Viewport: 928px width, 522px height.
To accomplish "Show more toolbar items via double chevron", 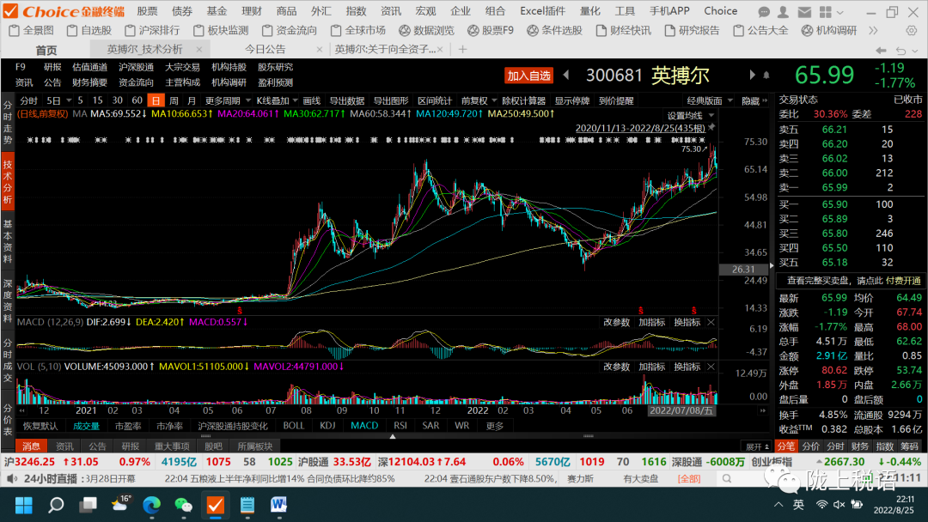I will [874, 30].
